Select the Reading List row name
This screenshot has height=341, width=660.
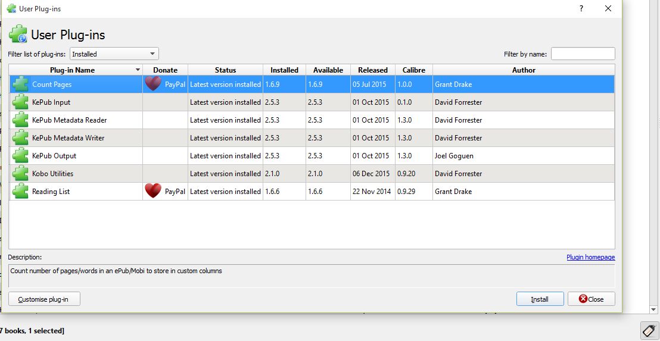click(51, 191)
